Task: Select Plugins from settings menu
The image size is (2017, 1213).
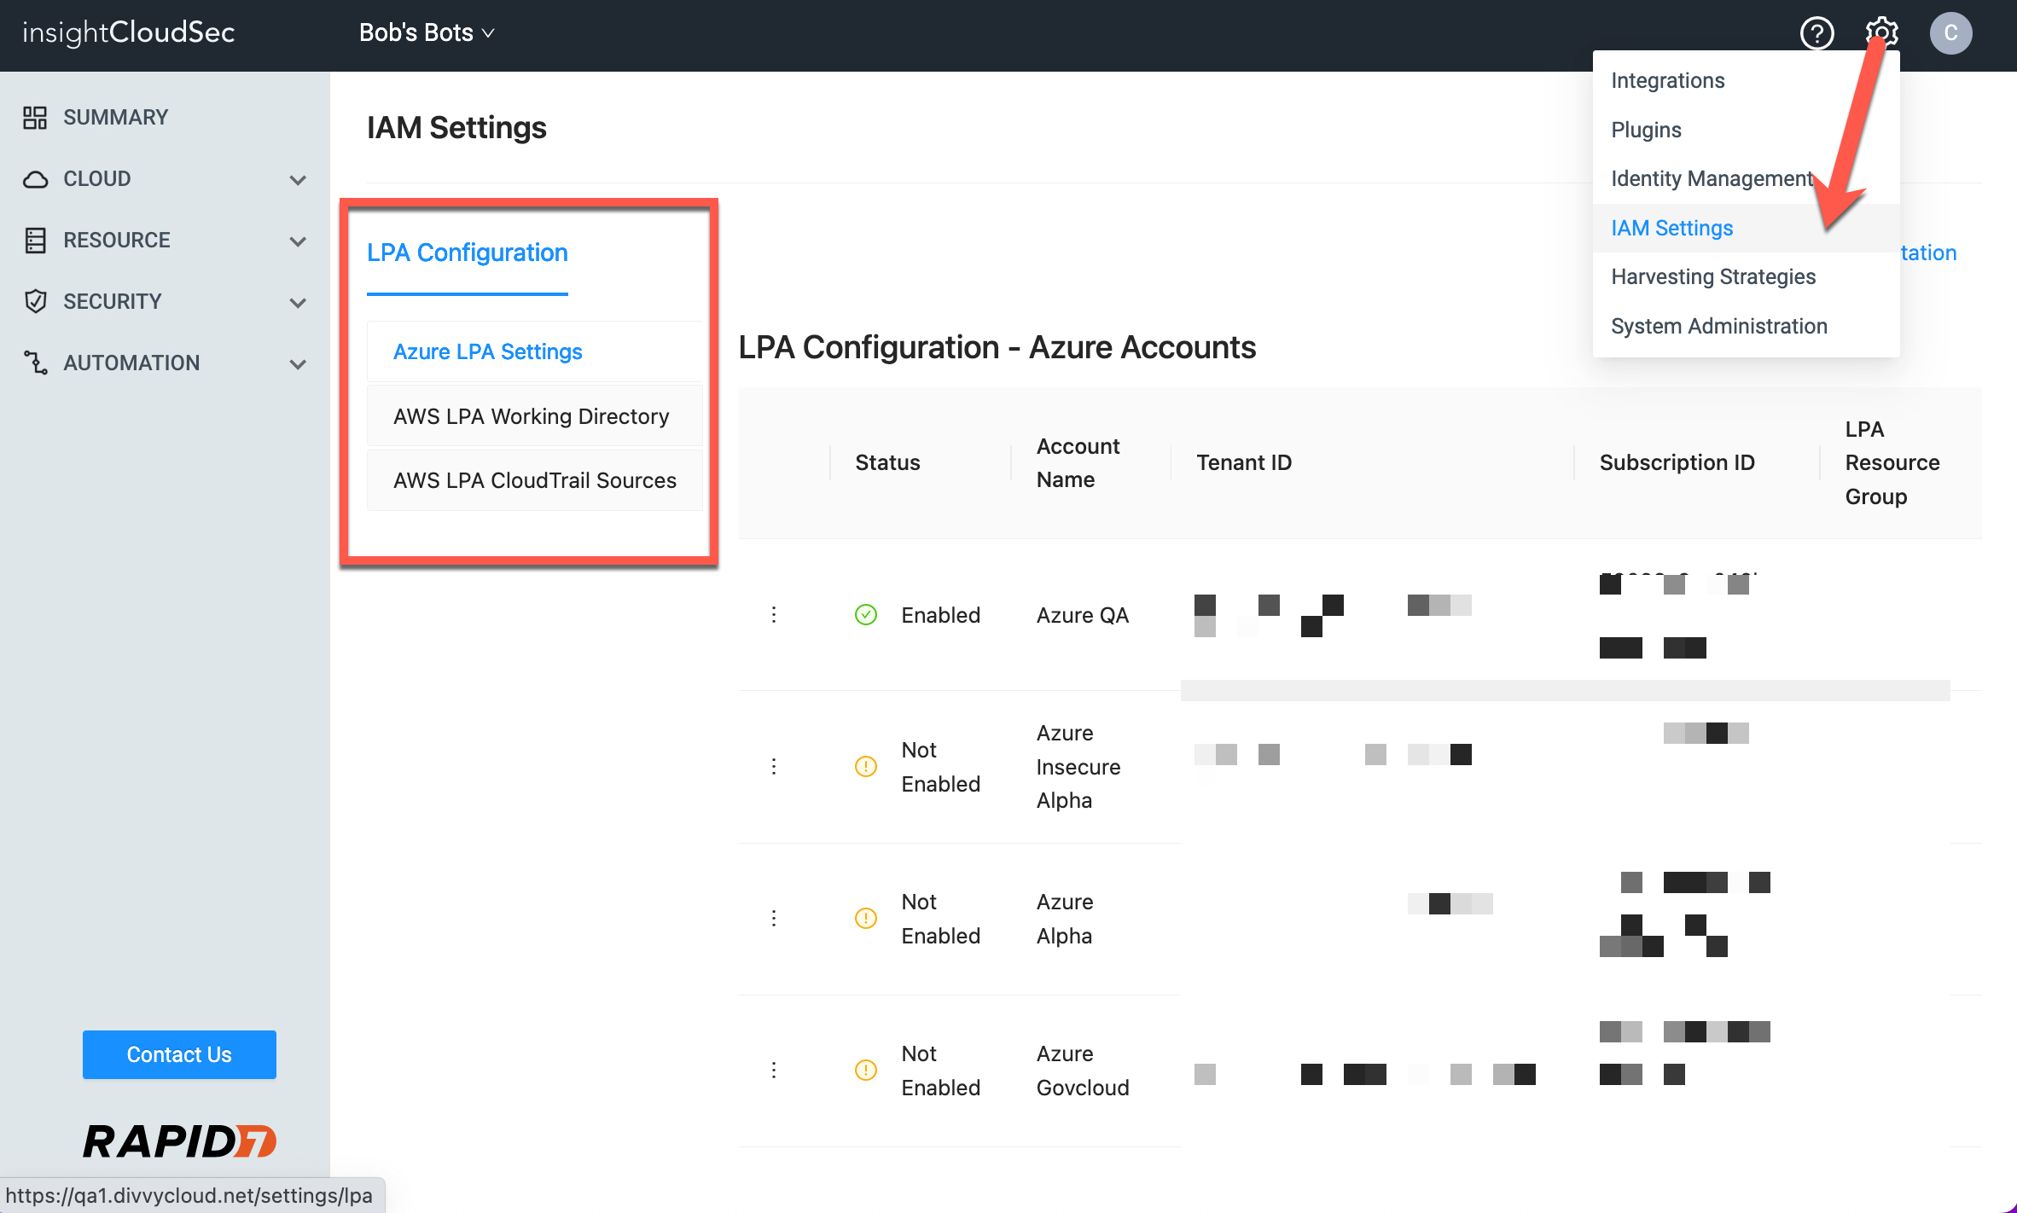Action: click(x=1746, y=130)
